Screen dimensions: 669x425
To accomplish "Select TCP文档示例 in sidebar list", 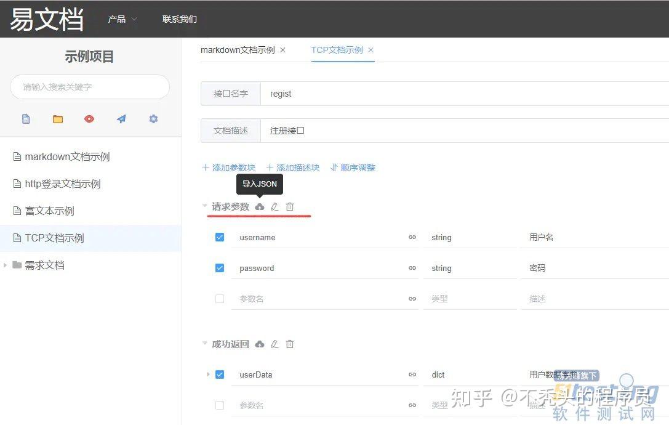I will click(91, 238).
